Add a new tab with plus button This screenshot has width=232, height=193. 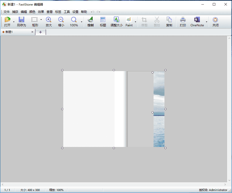click(x=40, y=32)
